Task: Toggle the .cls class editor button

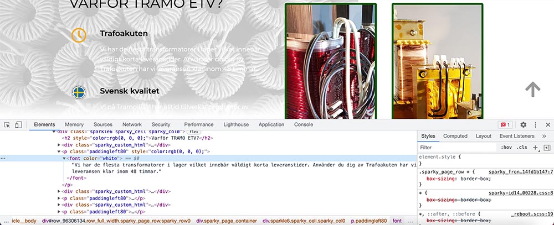Action: pyautogui.click(x=522, y=148)
